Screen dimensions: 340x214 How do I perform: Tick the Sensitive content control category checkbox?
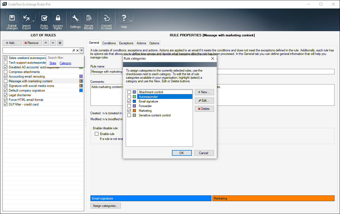(x=129, y=115)
